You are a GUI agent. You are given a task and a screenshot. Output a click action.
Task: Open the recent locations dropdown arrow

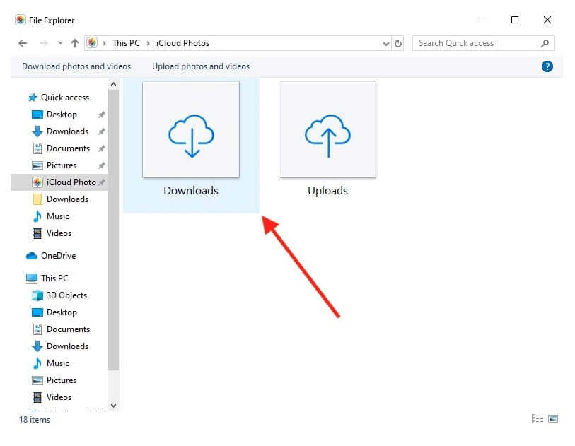[x=59, y=43]
